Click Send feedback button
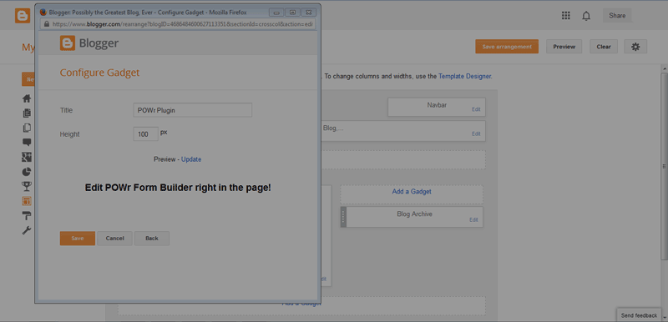This screenshot has width=668, height=322. 639,315
